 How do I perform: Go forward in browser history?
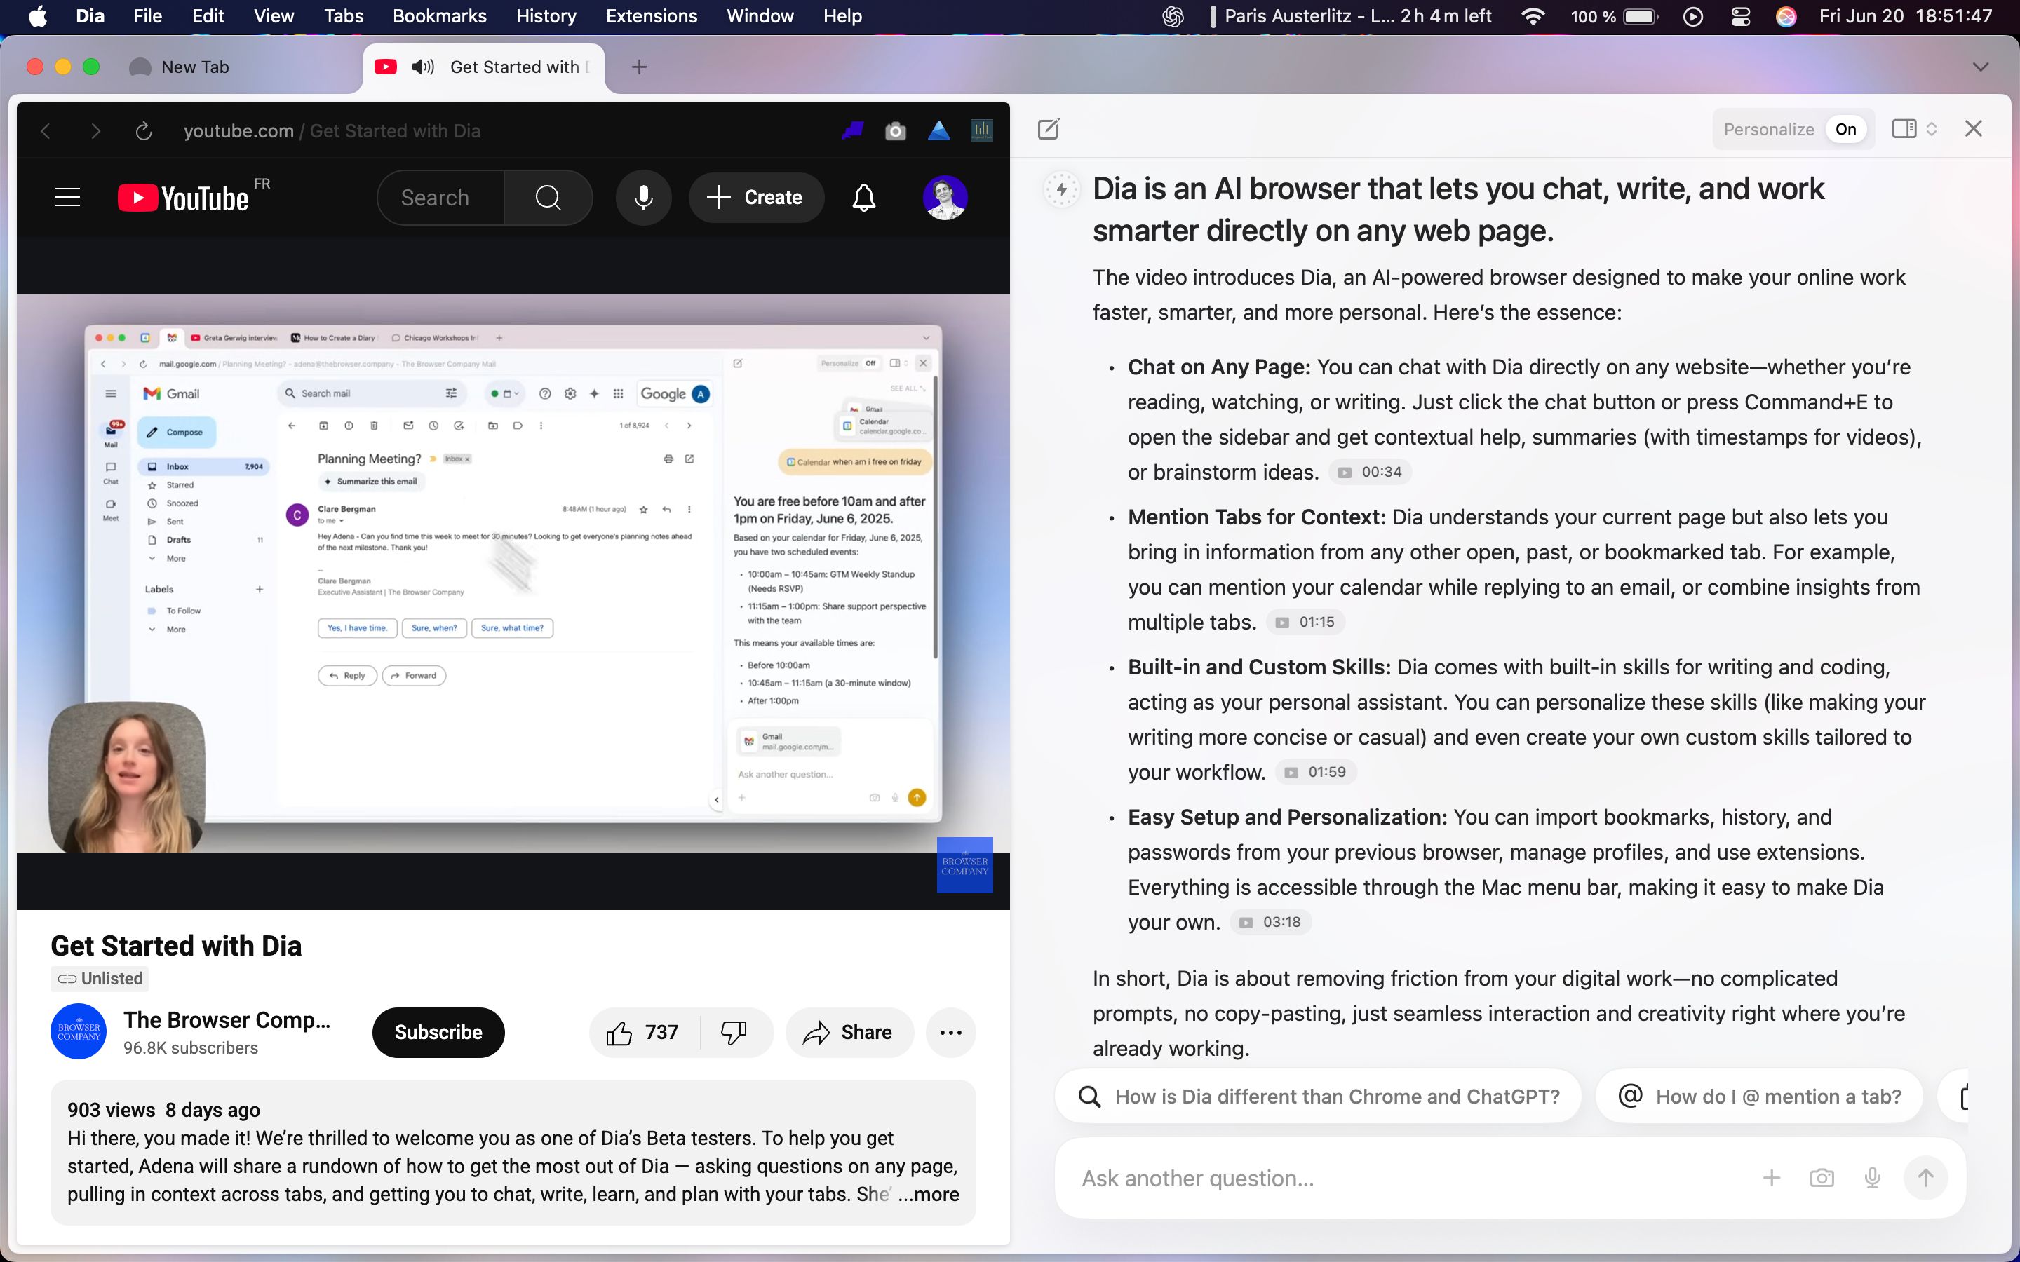[95, 131]
